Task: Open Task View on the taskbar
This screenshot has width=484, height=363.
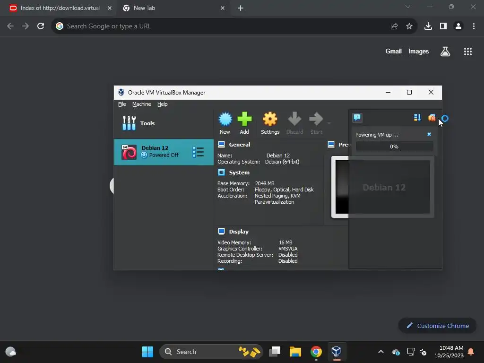Action: [x=275, y=352]
